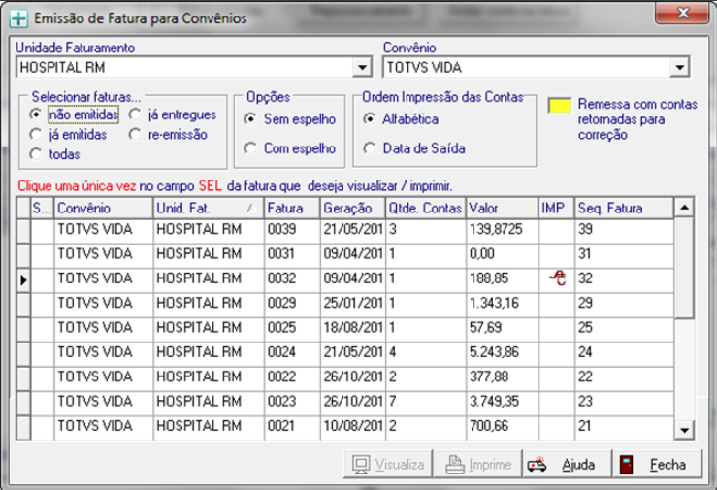717x490 pixels.
Task: Click the Ajuda button label
Action: click(578, 465)
